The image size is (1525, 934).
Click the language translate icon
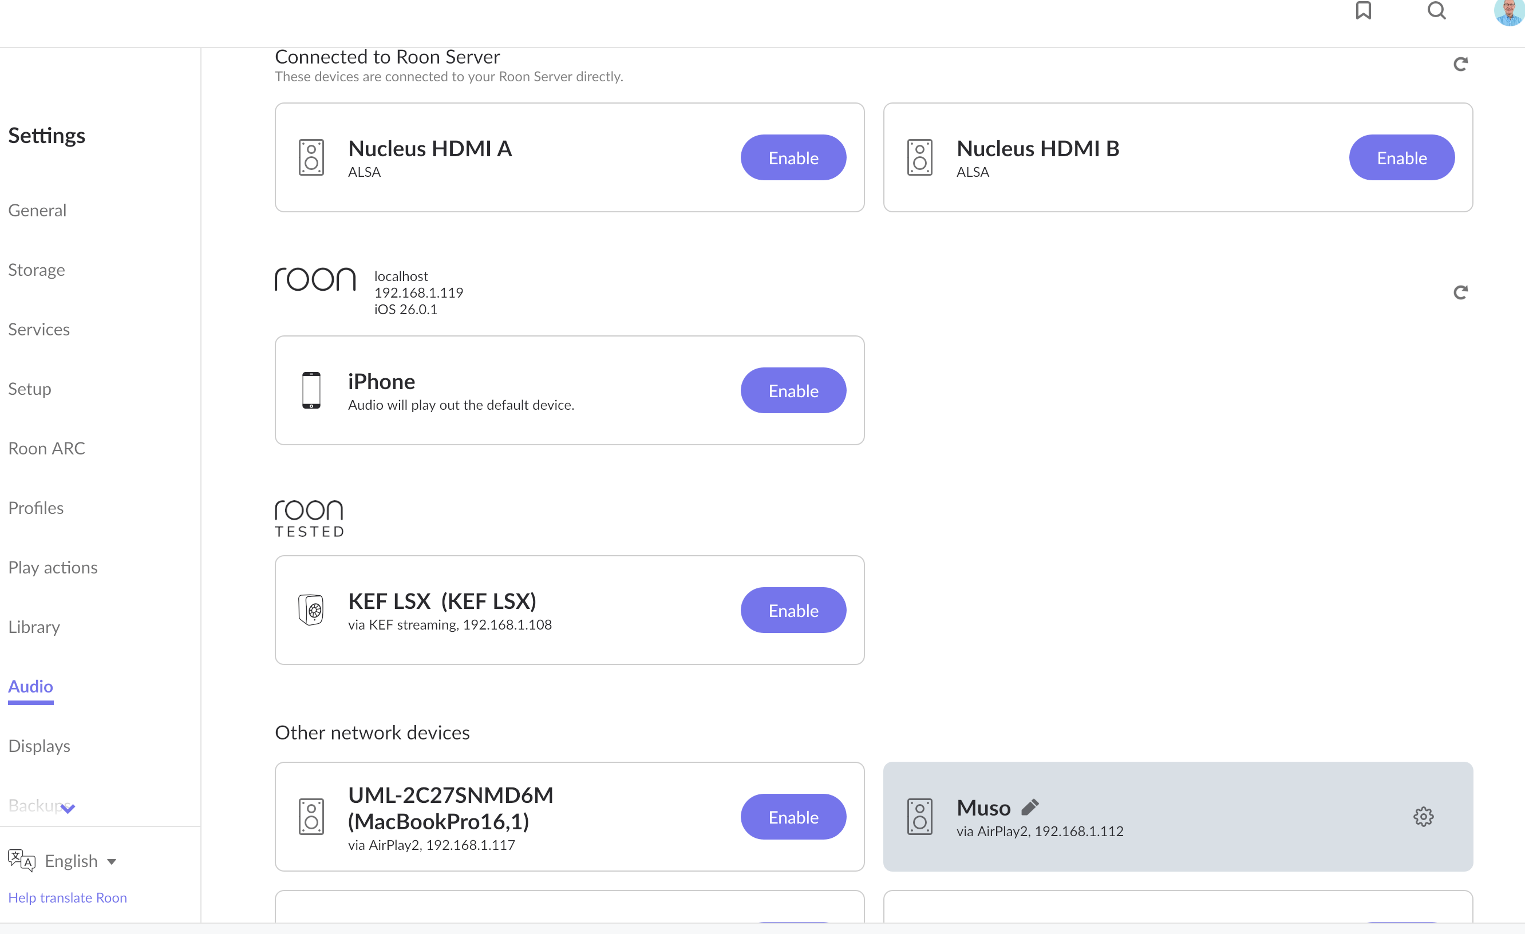(x=21, y=860)
